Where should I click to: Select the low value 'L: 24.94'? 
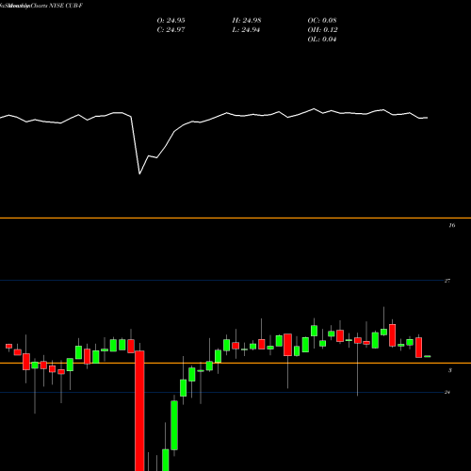point(246,29)
